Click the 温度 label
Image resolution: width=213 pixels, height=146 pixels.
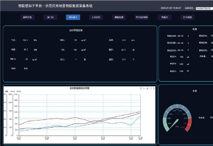[x=111, y=59]
